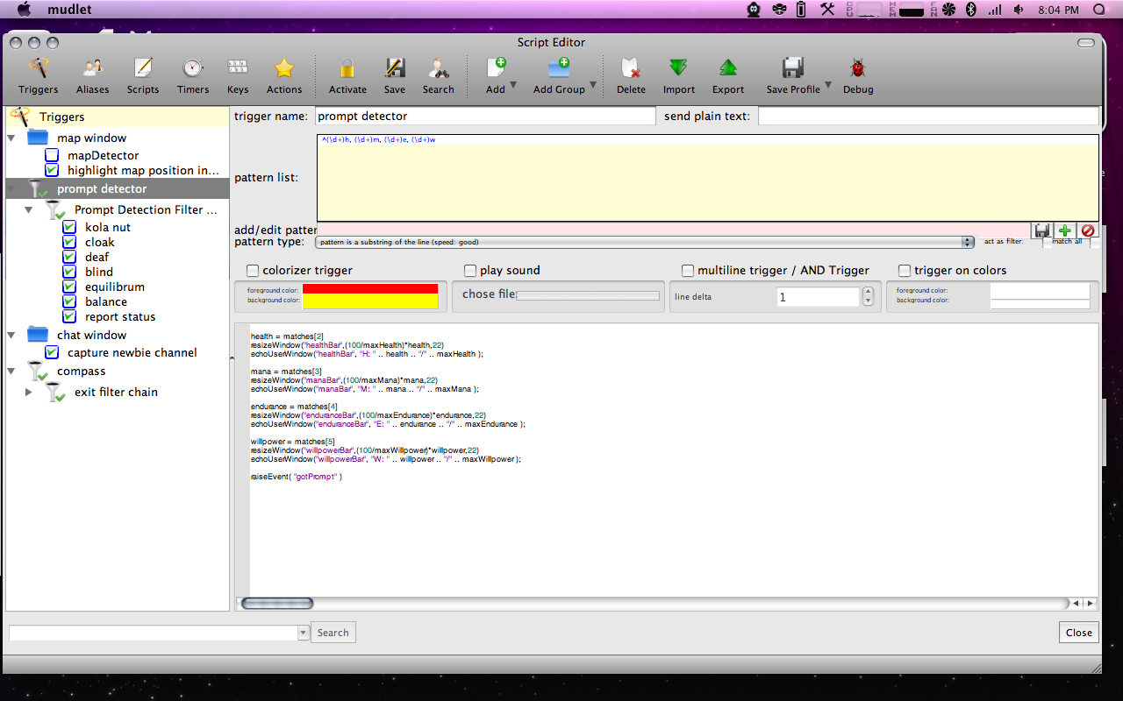The width and height of the screenshot is (1123, 701).
Task: Open the pattern type dropdown
Action: (x=645, y=242)
